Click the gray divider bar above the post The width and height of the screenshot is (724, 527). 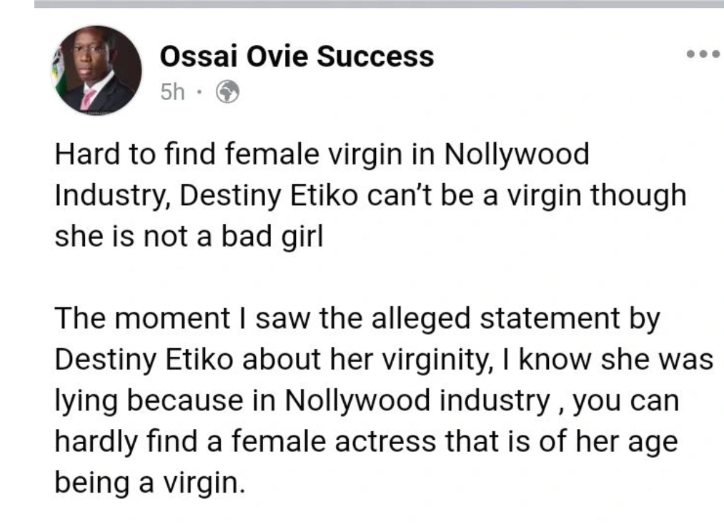[x=379, y=4]
